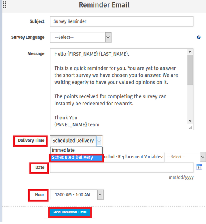The image size is (206, 224).
Task: Open the calendar date picker icon
Action: click(x=199, y=167)
